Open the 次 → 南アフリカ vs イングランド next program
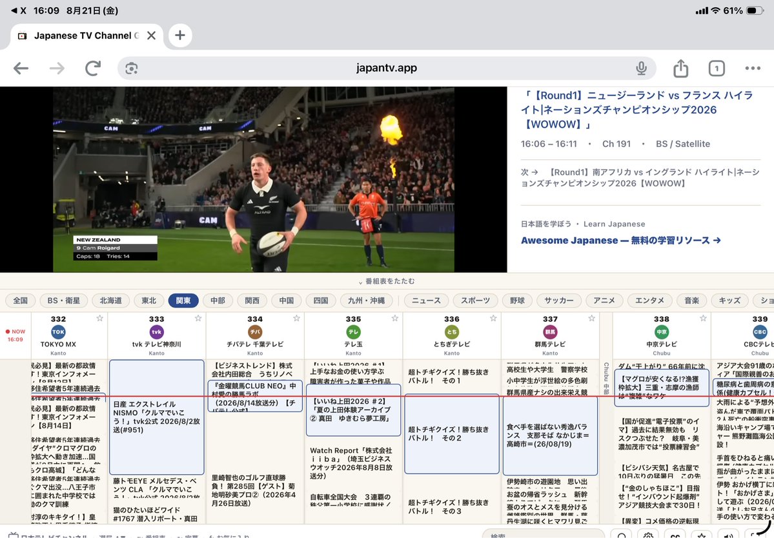The width and height of the screenshot is (774, 538). tap(640, 177)
